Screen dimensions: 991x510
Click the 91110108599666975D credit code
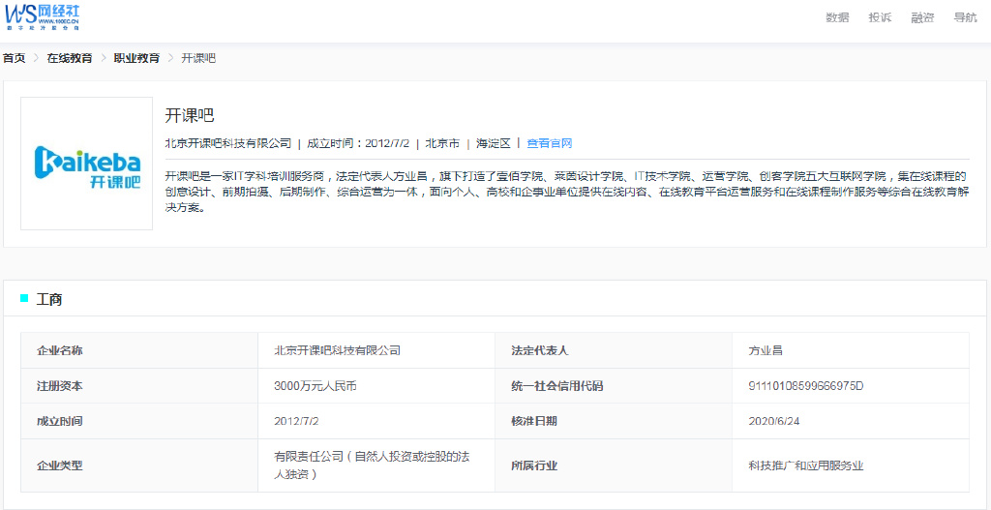[806, 385]
